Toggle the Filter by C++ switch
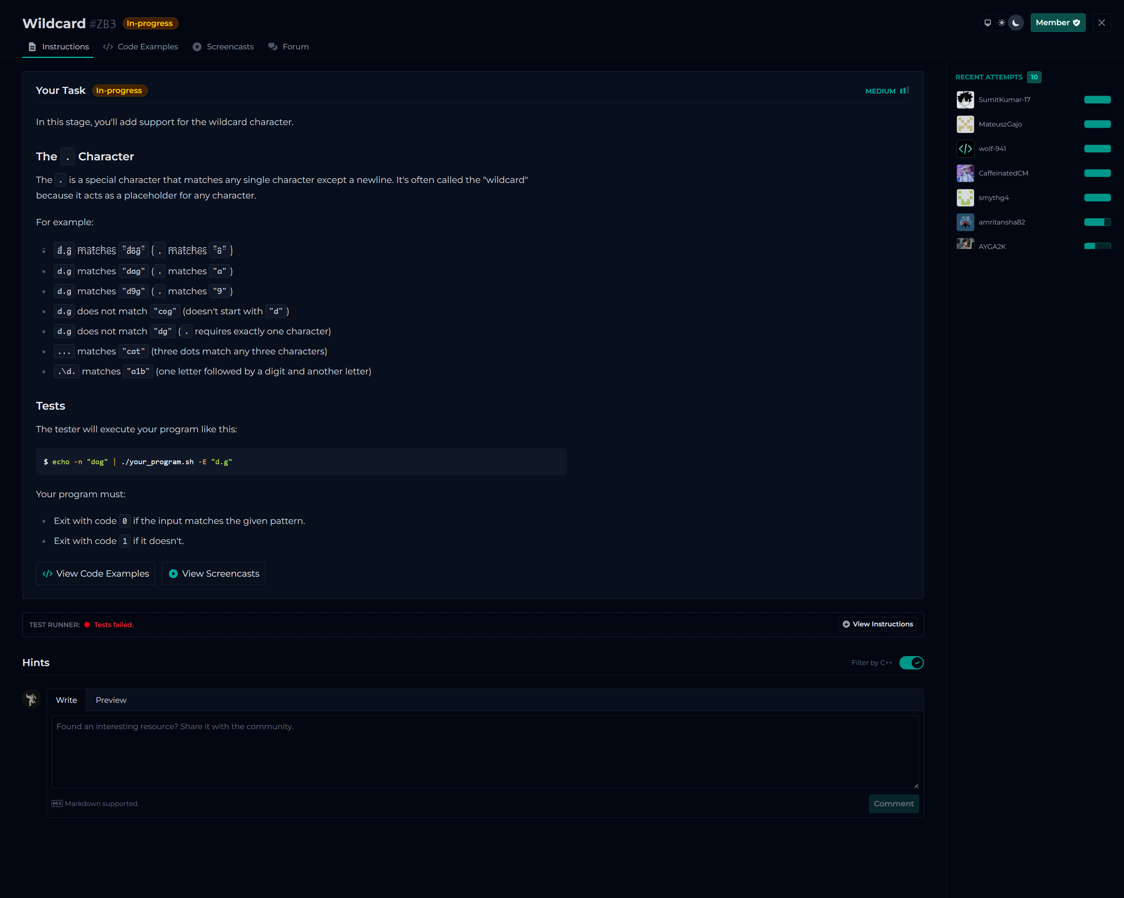1124x898 pixels. pyautogui.click(x=911, y=662)
